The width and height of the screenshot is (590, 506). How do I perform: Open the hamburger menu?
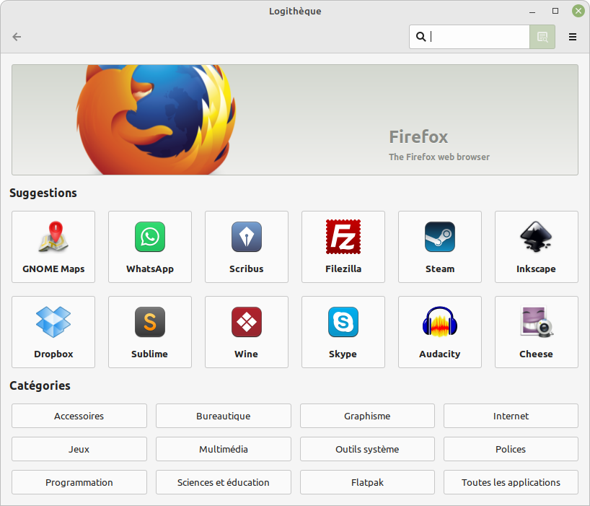572,37
